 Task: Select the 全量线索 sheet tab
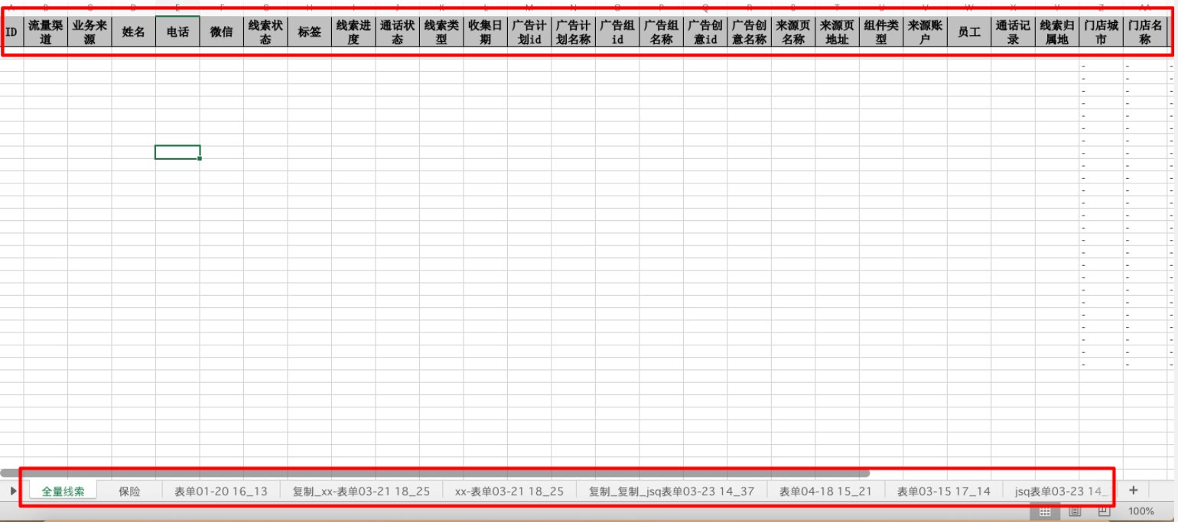tap(63, 491)
